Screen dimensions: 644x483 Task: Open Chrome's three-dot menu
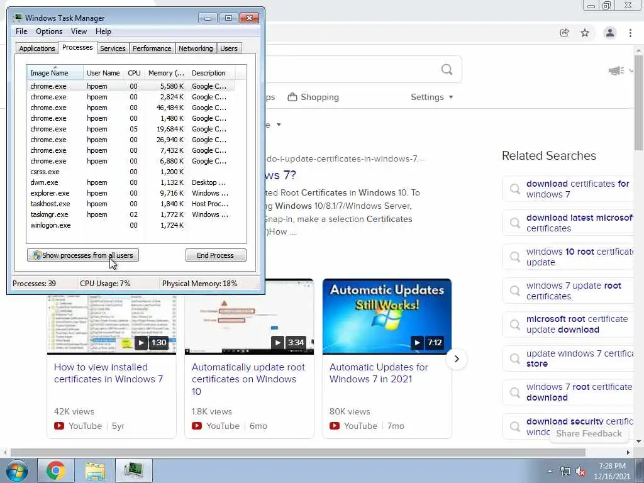[x=630, y=33]
